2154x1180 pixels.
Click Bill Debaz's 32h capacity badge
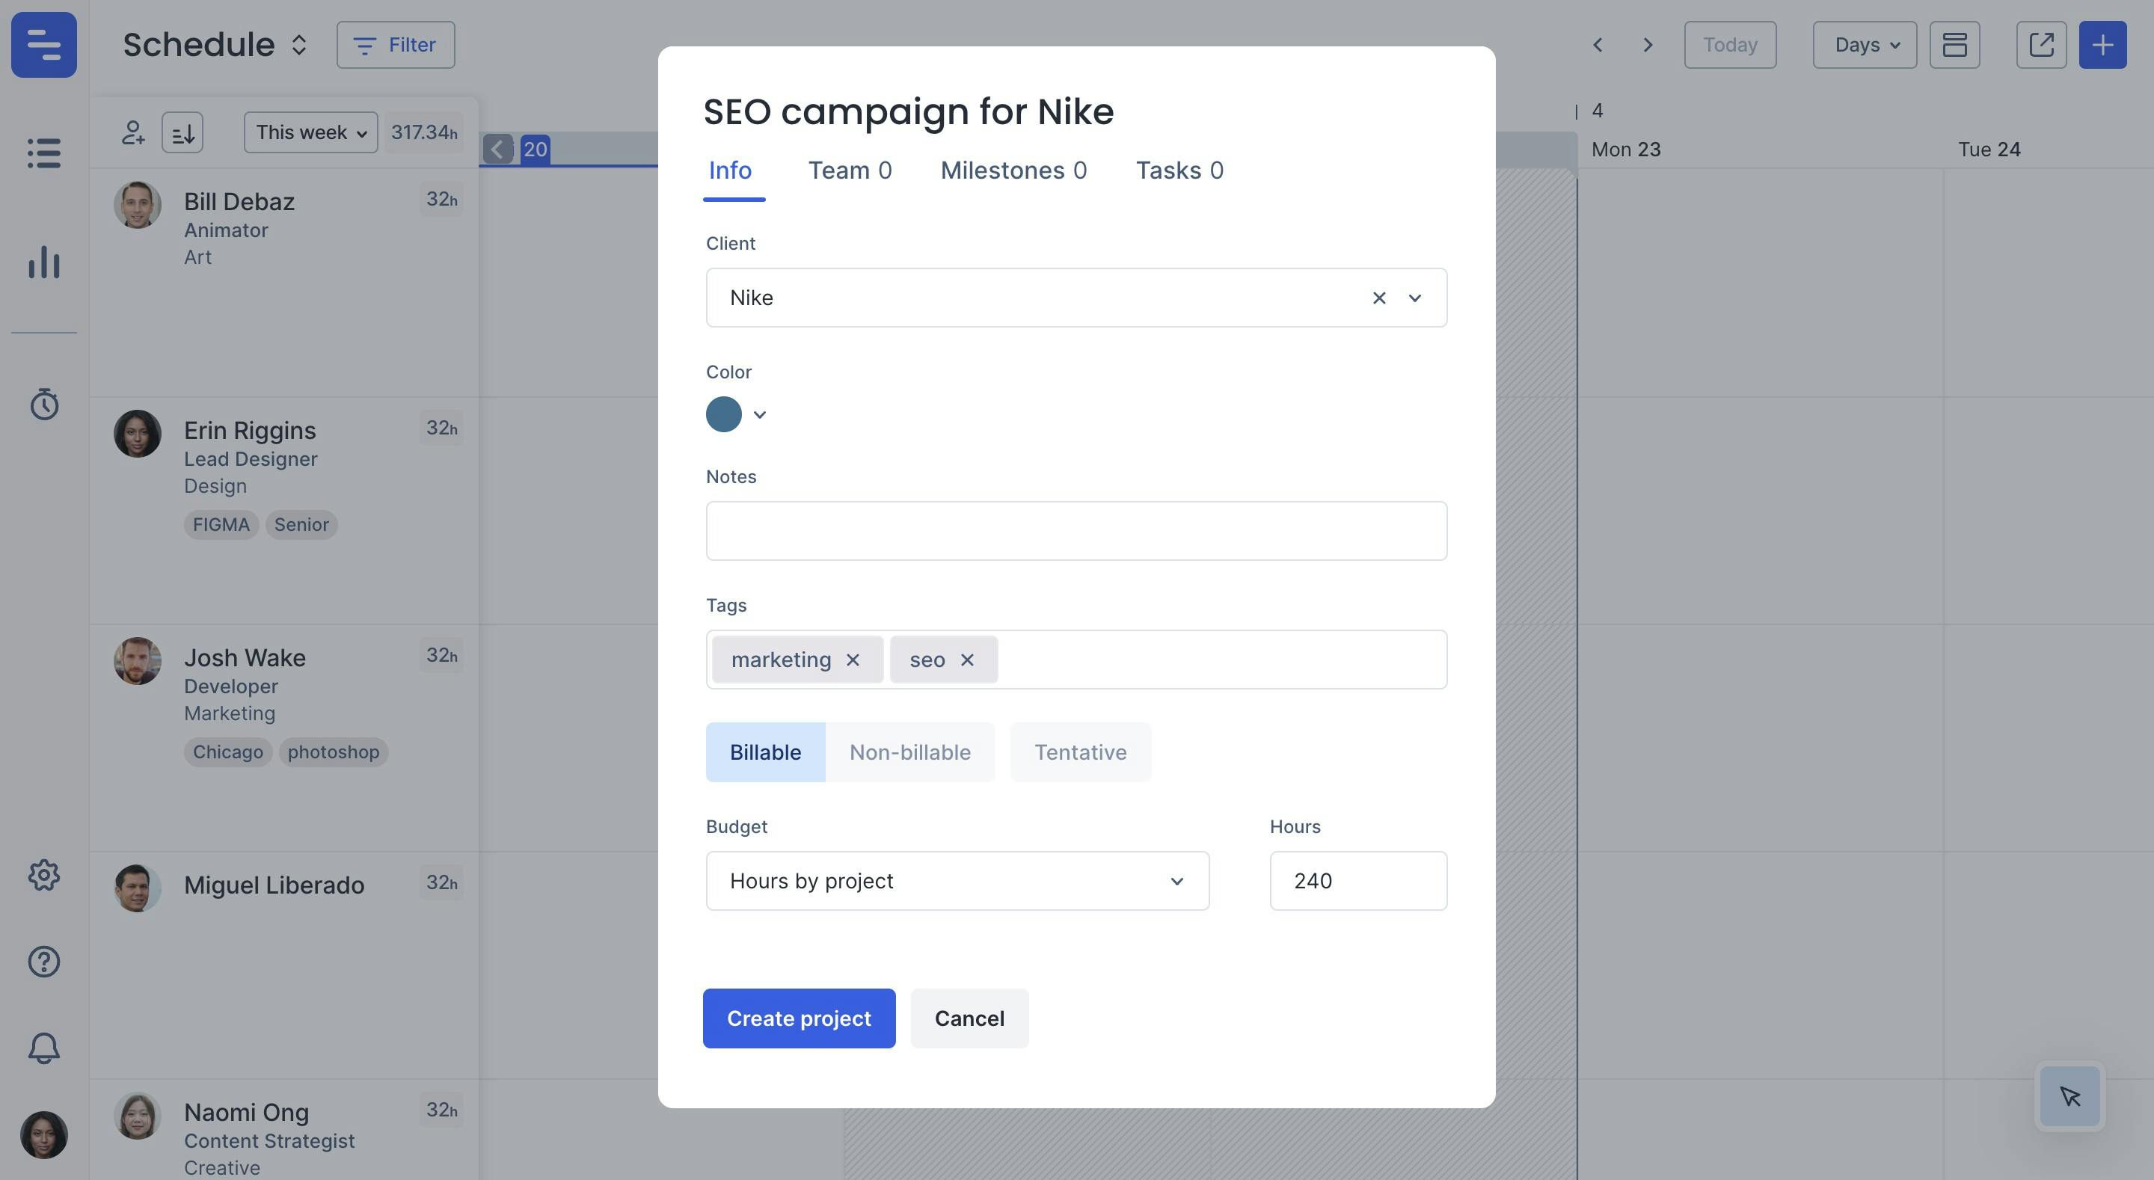pyautogui.click(x=441, y=199)
